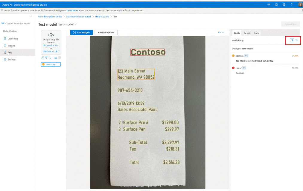Collapse the left navigation with the double chevron
Viewport: 303px width, 191px height.
click(x=31, y=16)
